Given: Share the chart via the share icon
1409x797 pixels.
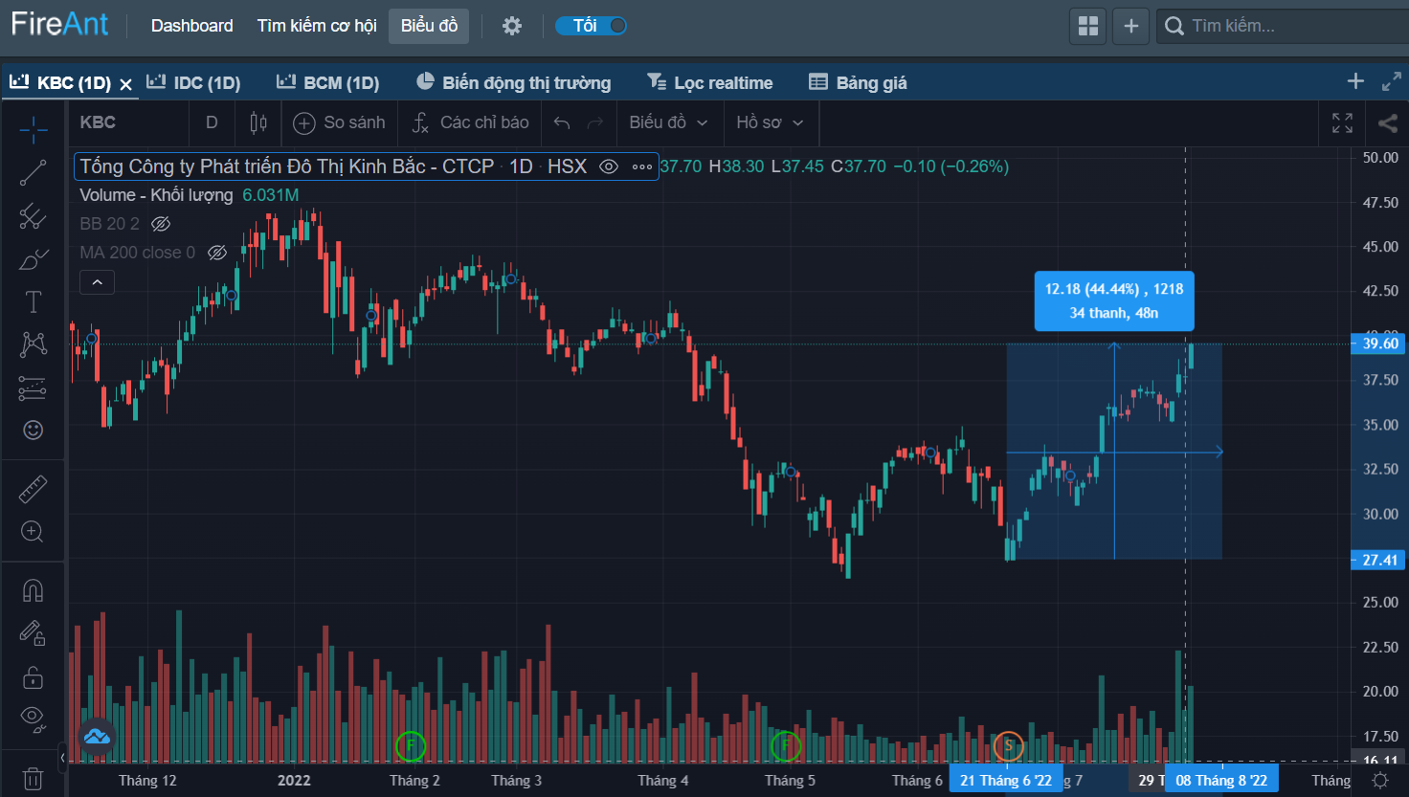Looking at the screenshot, I should click(1387, 122).
